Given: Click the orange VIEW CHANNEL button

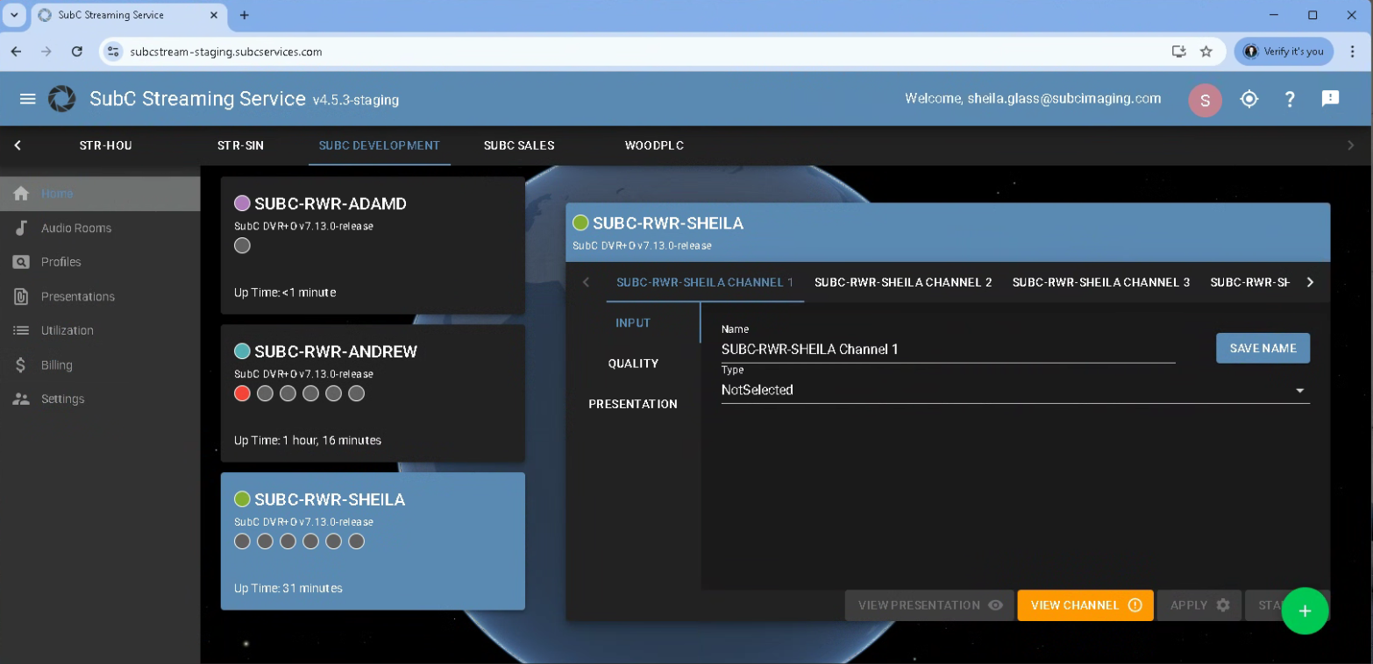Looking at the screenshot, I should 1085,605.
